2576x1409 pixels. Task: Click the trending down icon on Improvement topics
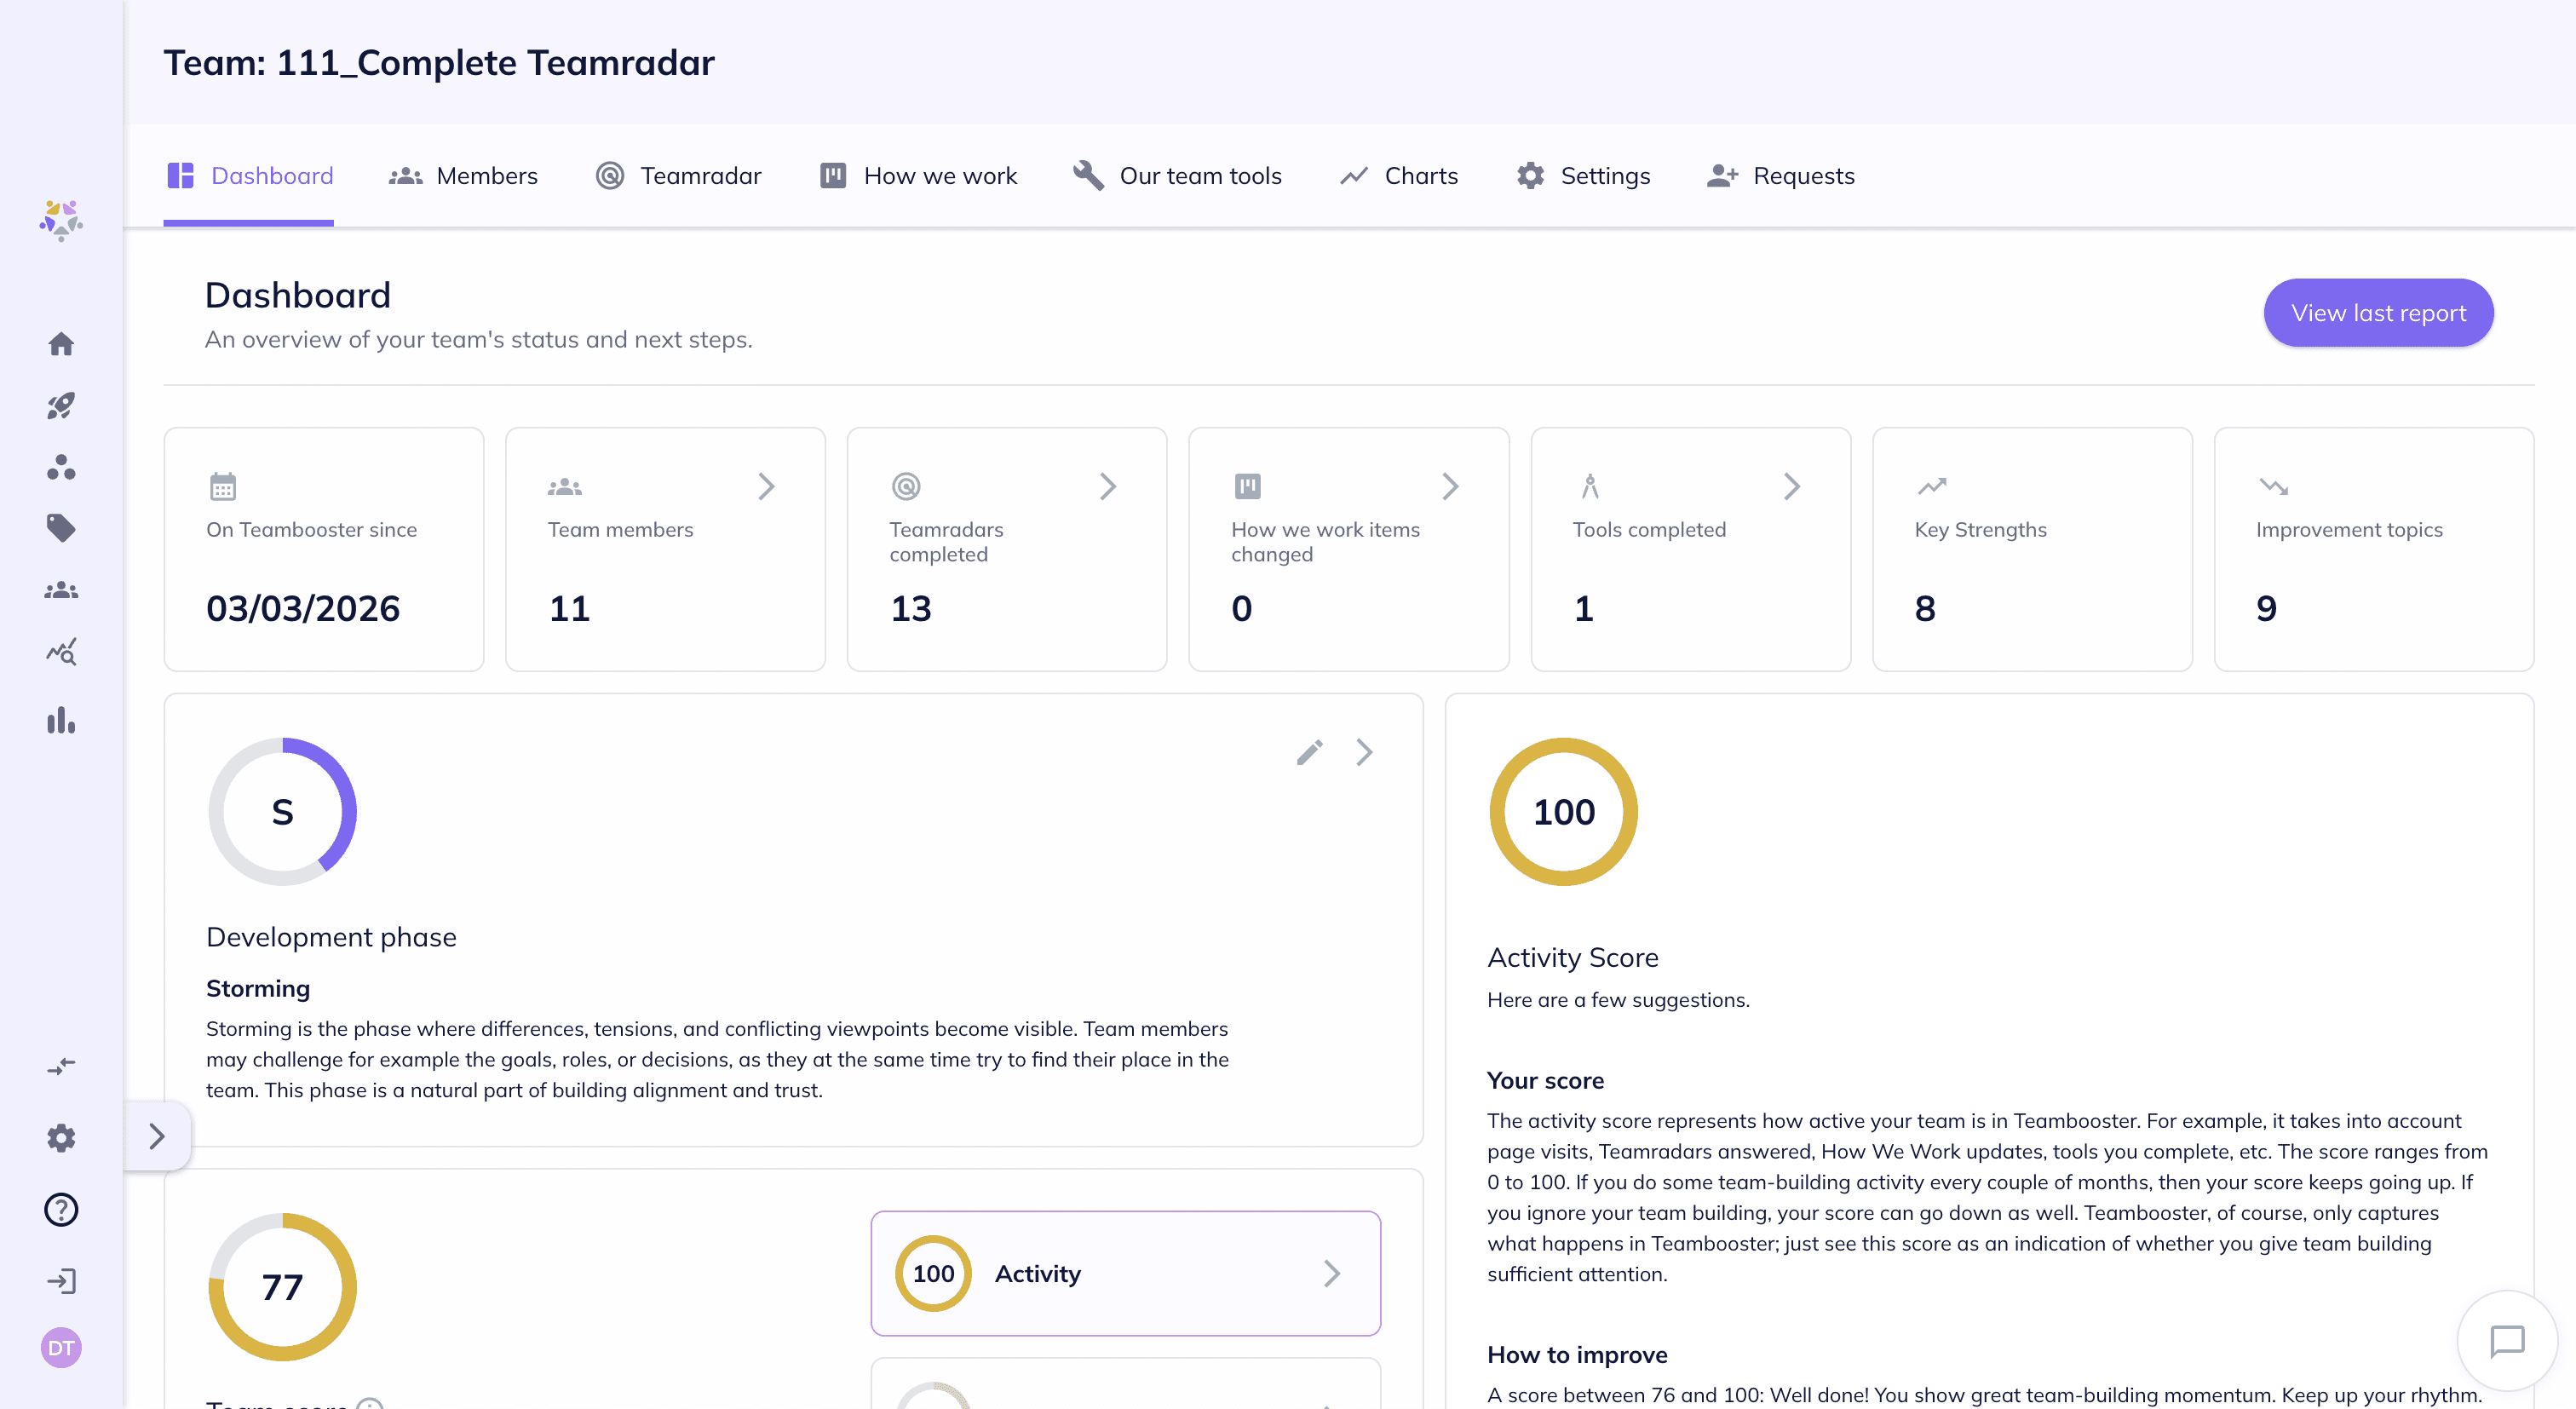(x=2273, y=487)
